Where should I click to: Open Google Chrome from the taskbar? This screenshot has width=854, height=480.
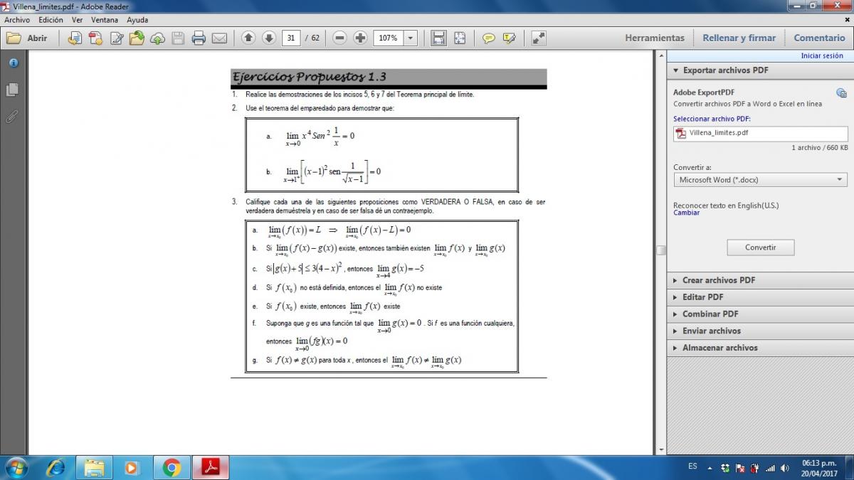[x=171, y=467]
